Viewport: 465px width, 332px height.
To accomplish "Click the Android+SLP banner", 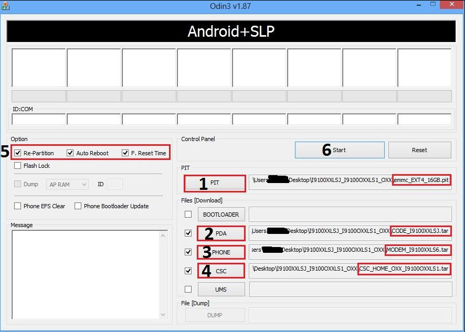I will (231, 31).
